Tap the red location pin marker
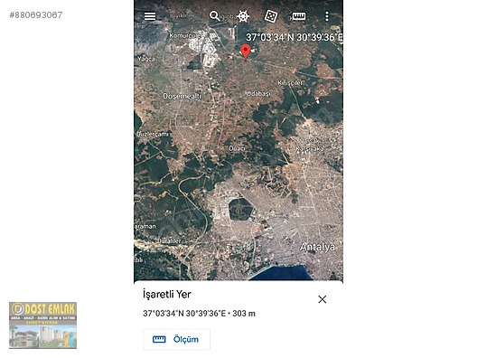This screenshot has height=358, width=477. [x=246, y=52]
